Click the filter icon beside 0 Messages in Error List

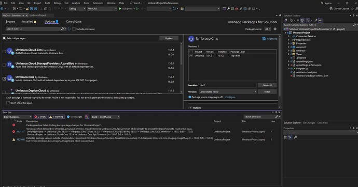click(87, 117)
